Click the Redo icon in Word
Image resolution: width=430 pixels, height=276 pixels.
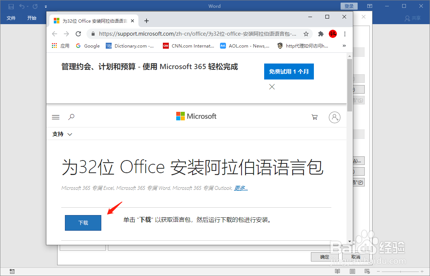pyautogui.click(x=35, y=6)
